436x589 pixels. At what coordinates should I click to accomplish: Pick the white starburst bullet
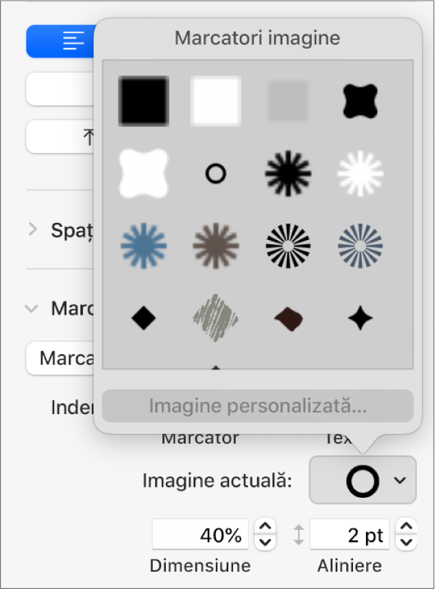pyautogui.click(x=359, y=174)
